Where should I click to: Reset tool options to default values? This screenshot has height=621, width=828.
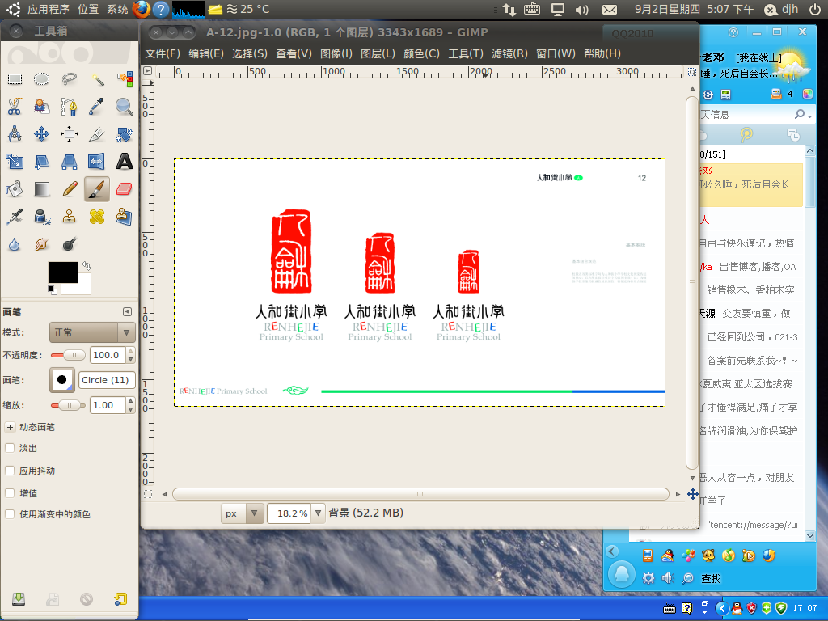tap(120, 598)
